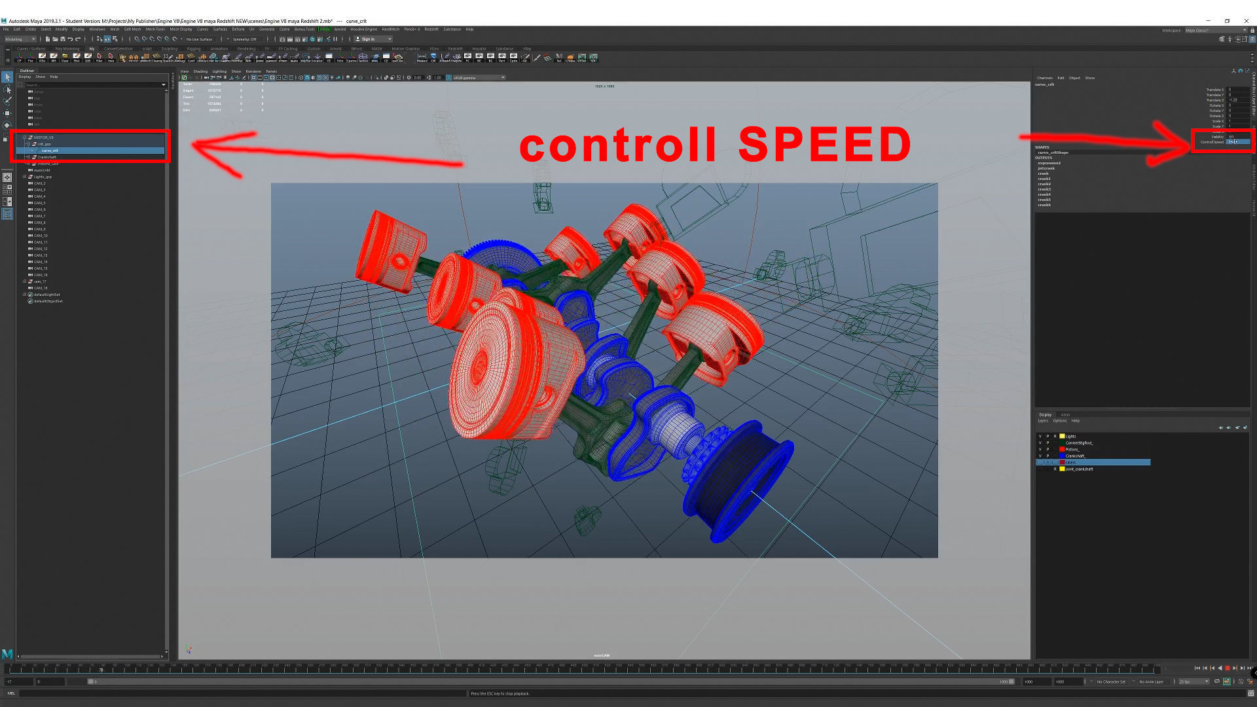Activate the Move tool in toolbox

(7, 113)
